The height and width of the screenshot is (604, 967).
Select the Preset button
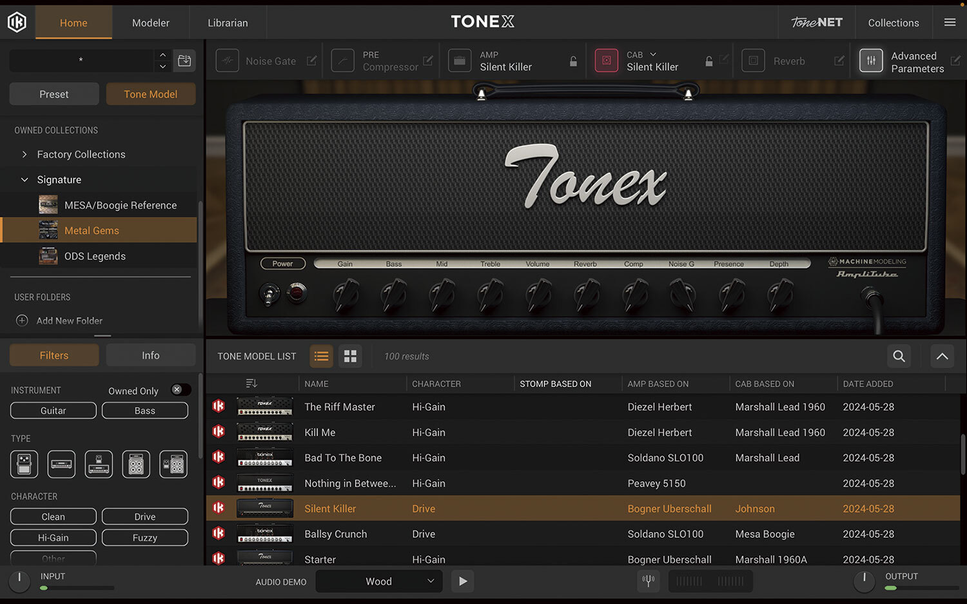[54, 94]
